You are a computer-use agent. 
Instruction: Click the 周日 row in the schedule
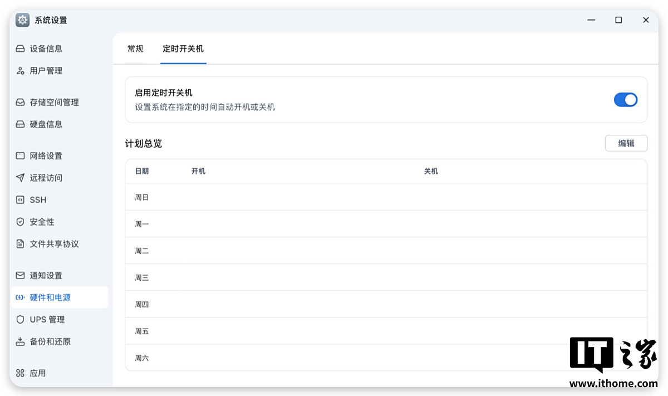(x=386, y=197)
